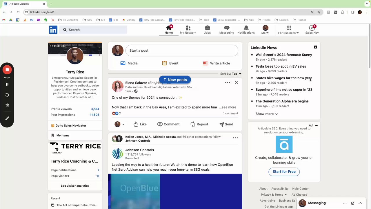The height and width of the screenshot is (209, 371).
Task: Like Elena Salazar's post
Action: (140, 124)
